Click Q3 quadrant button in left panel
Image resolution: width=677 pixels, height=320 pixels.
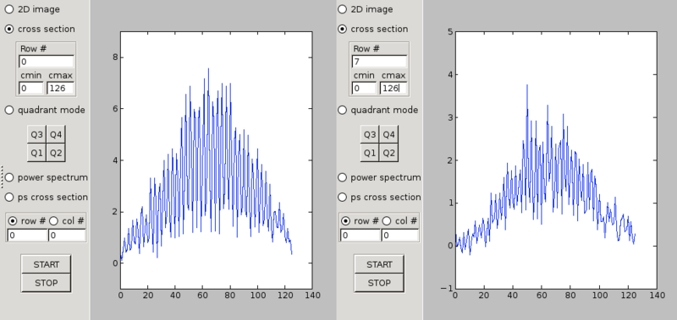[x=36, y=135]
